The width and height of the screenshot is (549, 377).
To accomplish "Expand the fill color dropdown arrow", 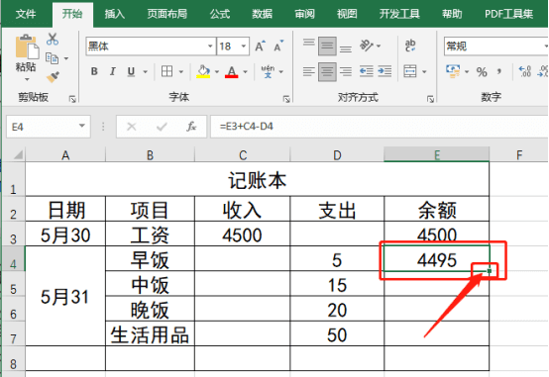I will coord(217,71).
